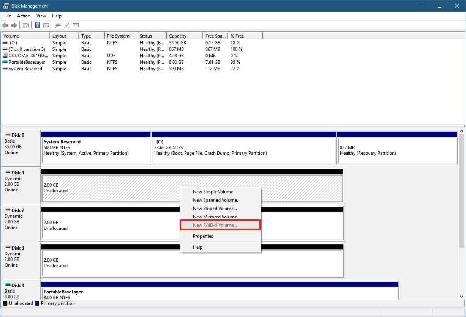Viewport: 466px width, 317px height.
Task: Sort by the File System column header
Action: [x=121, y=36]
